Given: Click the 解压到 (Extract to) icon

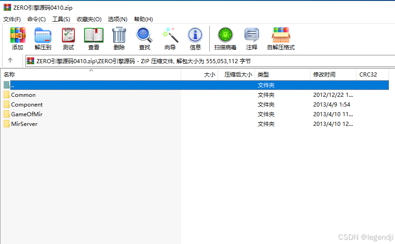Looking at the screenshot, I should pyautogui.click(x=43, y=35).
